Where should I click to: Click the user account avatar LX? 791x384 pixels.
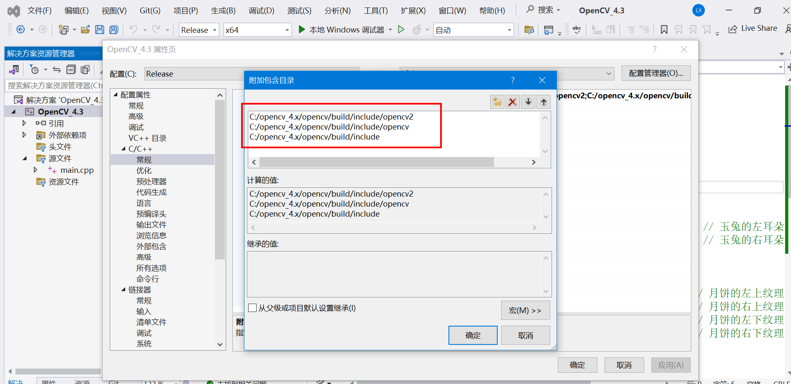pyautogui.click(x=698, y=10)
